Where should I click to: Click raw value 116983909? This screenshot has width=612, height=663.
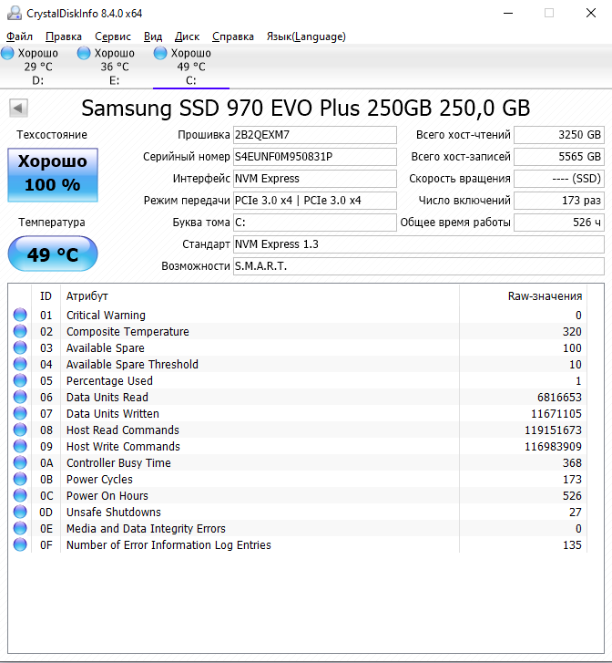coord(553,447)
